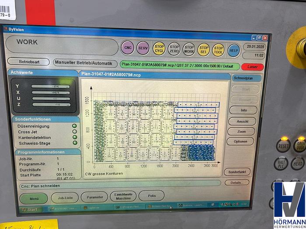Open the Ansicht view button
This screenshot has height=229, width=306.
242,121
